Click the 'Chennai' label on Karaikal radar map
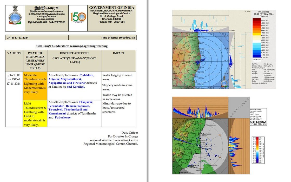291x182 pixels. [210, 119]
